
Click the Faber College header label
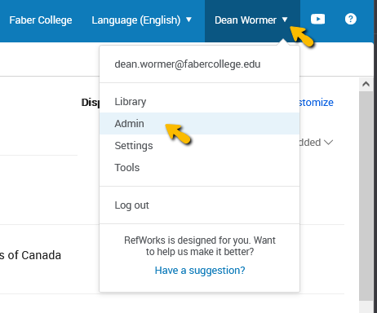pos(41,20)
